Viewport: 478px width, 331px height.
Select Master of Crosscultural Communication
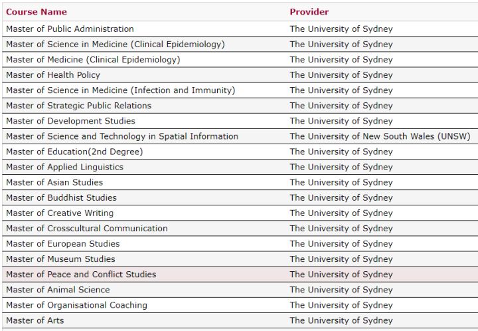(87, 229)
